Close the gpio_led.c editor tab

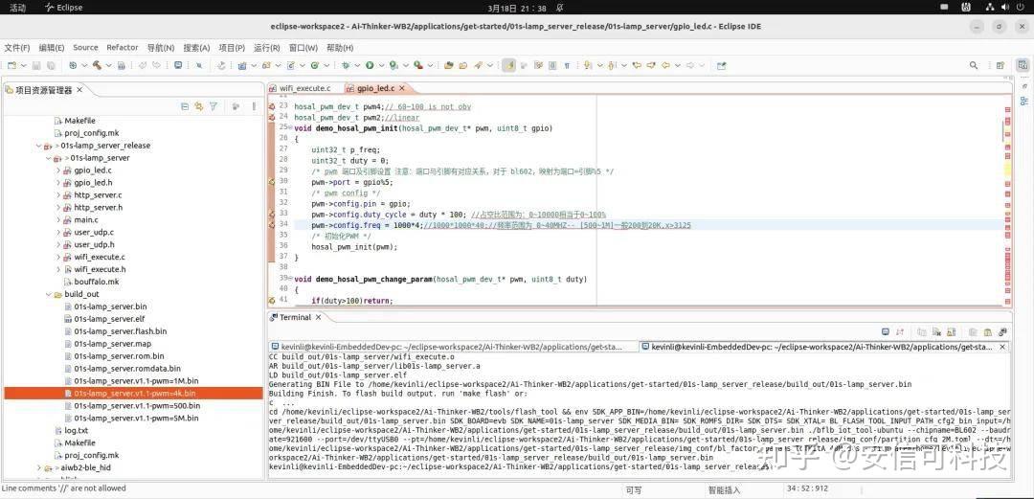coord(401,88)
